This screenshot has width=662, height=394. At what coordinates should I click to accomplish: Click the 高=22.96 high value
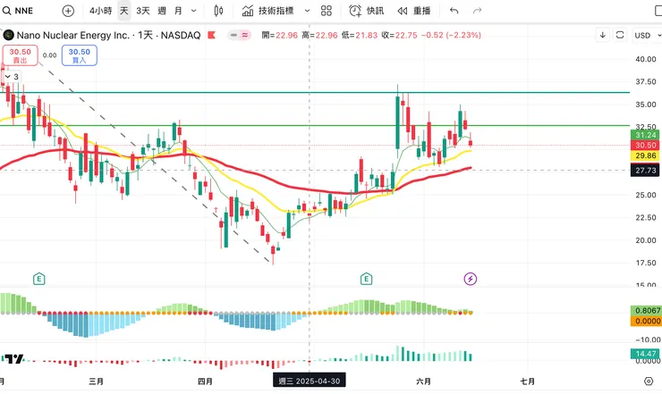tap(319, 35)
